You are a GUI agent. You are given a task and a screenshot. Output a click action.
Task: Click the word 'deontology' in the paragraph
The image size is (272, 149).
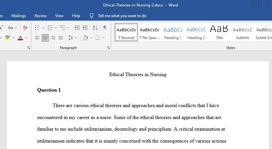(126, 129)
